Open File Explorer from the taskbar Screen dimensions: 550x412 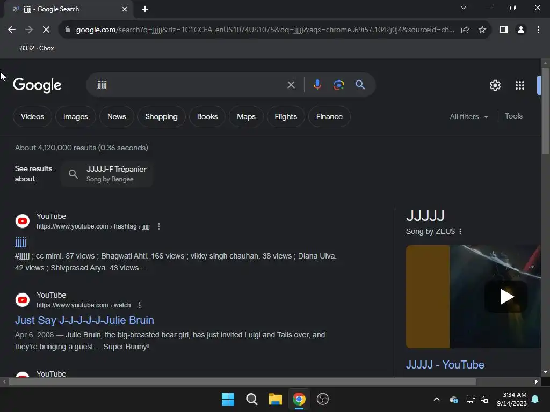(276, 399)
